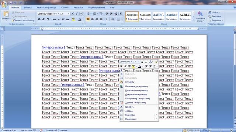Viewport: 236px width, 132px height.
Task: Open the Рецензирование ribbon tab
Action: pos(97,7)
